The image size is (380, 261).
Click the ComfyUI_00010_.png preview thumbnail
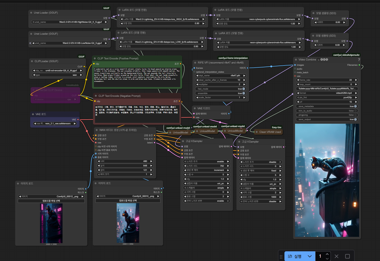tap(128, 223)
